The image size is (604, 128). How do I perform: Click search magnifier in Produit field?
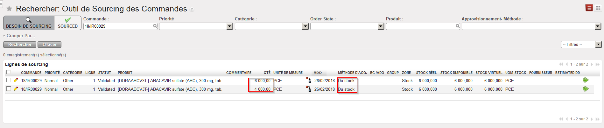[x=458, y=26]
